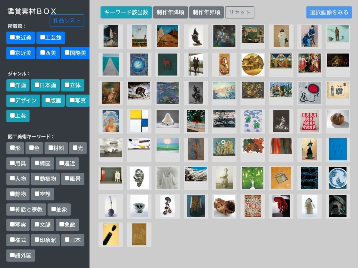Select the Mondrian grid composition thumbnail
Viewport: 358px width, 268px height.
(x=139, y=121)
